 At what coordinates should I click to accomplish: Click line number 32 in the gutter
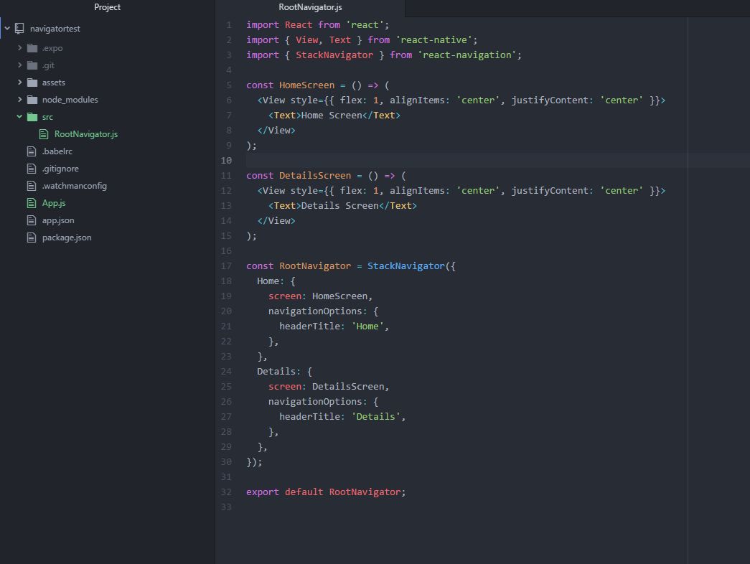226,492
